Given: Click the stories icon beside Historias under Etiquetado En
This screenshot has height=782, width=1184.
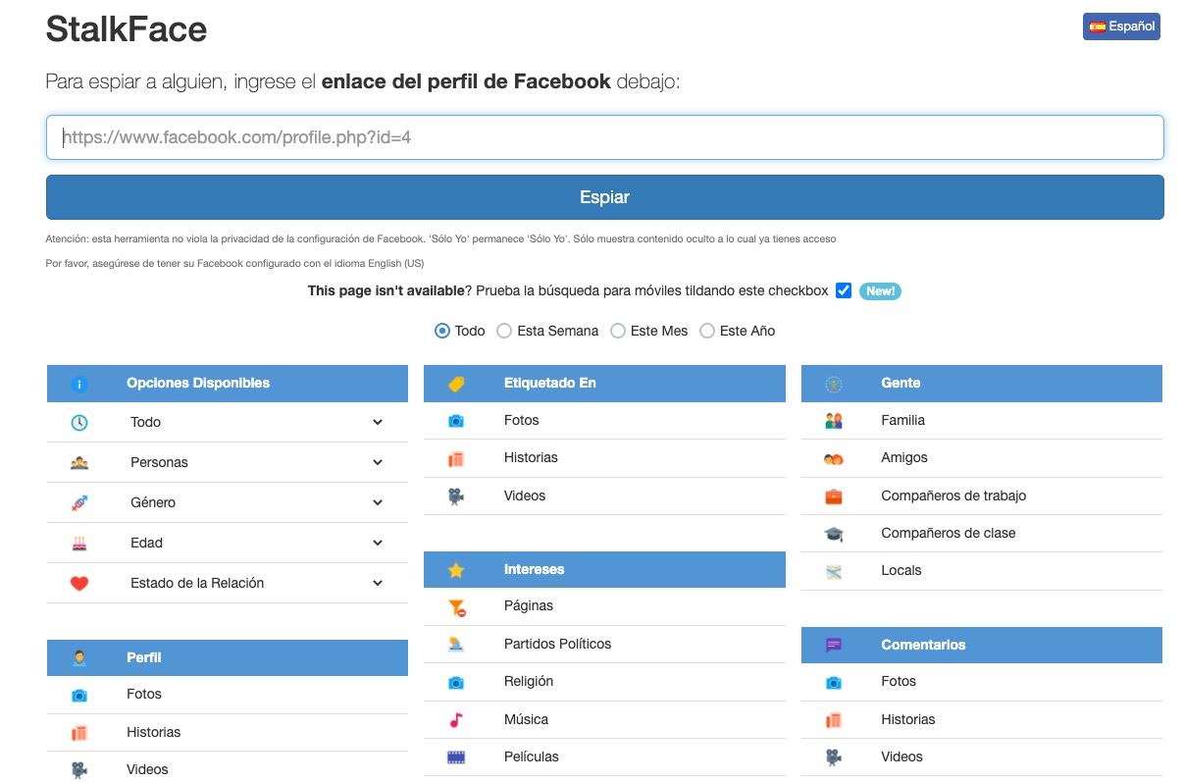Looking at the screenshot, I should [x=456, y=458].
